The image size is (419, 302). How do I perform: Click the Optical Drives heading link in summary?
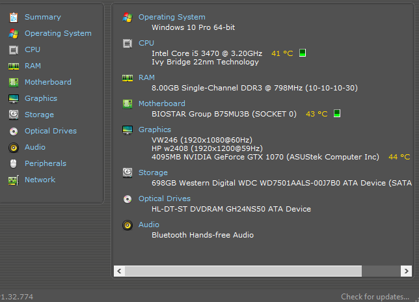coord(165,199)
